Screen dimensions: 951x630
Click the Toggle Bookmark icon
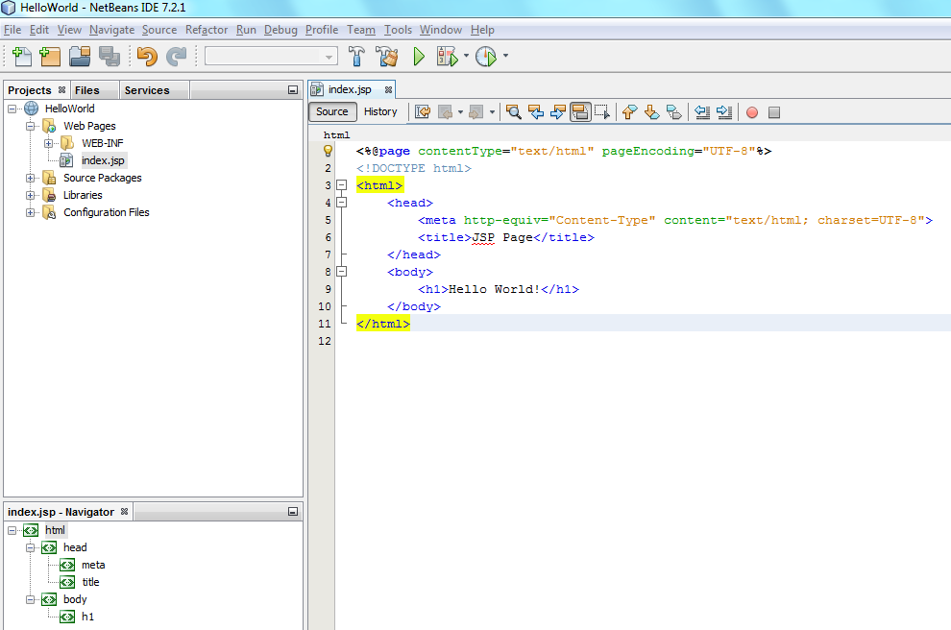click(x=673, y=112)
